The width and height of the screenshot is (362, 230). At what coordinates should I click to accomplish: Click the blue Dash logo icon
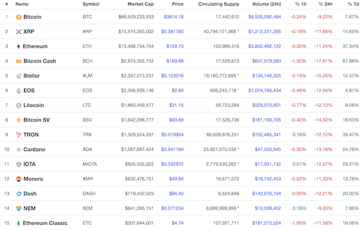point(19,194)
